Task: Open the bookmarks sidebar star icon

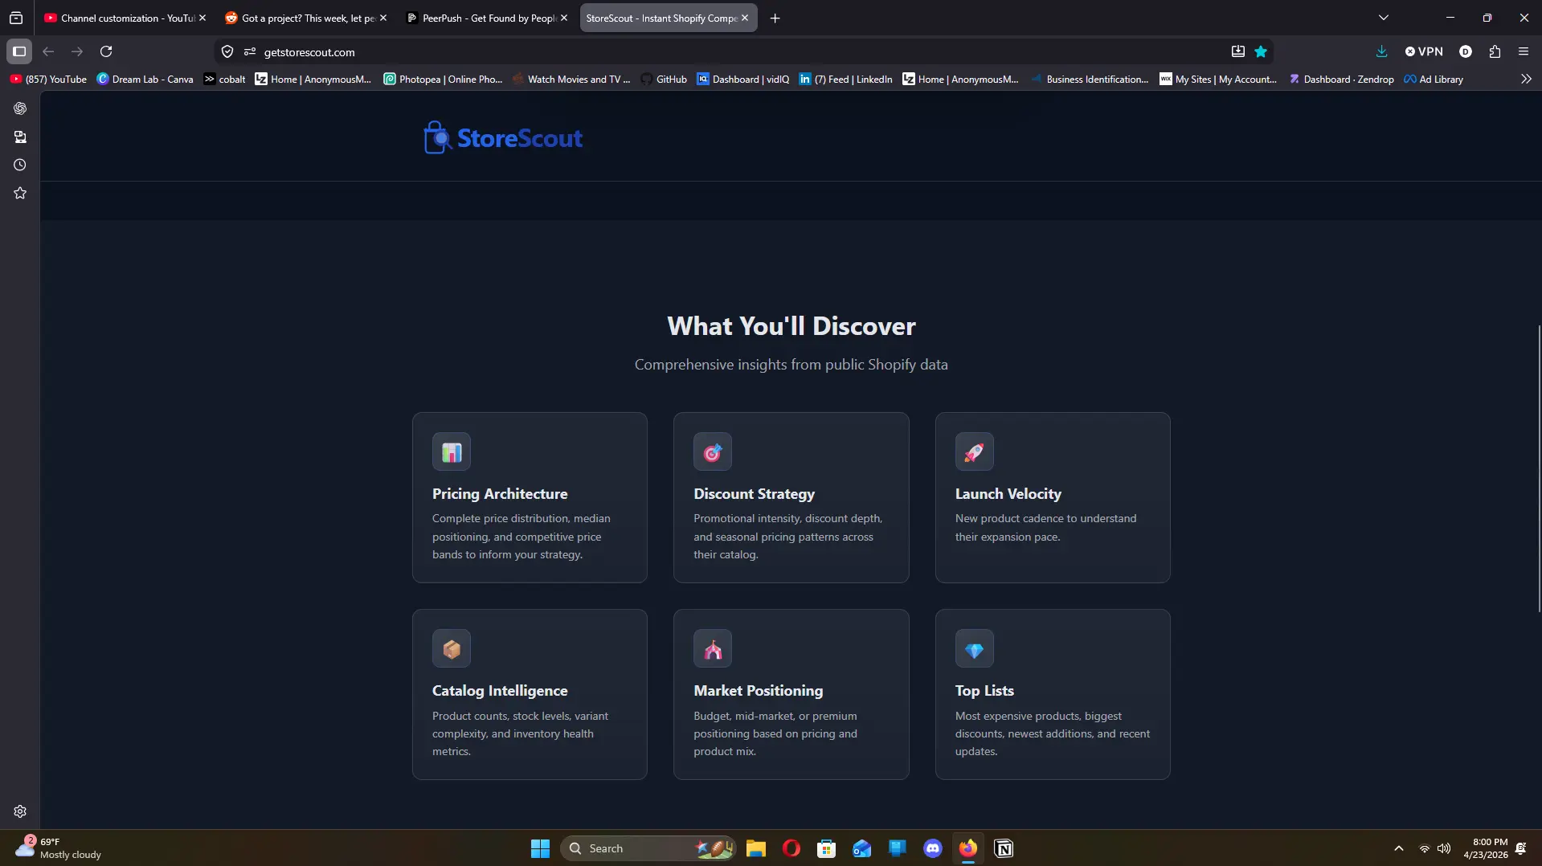Action: pos(20,193)
